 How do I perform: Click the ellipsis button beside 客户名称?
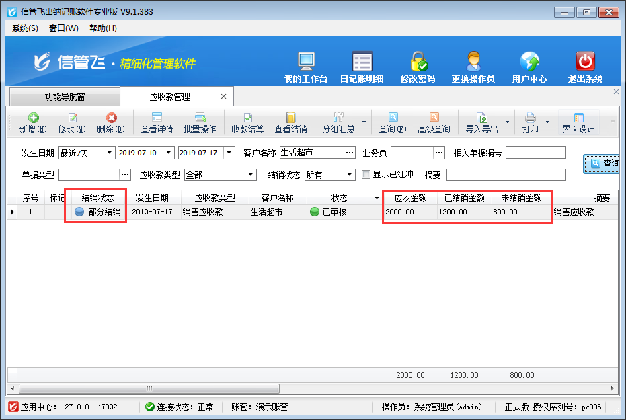pyautogui.click(x=350, y=153)
